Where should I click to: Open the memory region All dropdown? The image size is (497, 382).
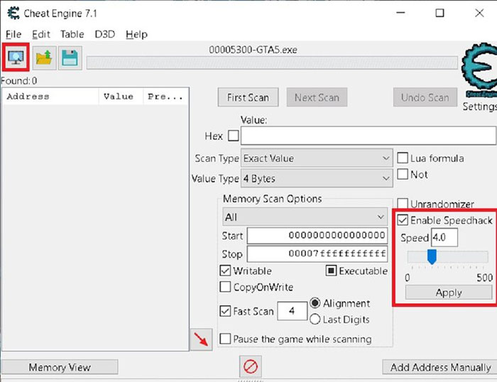305,217
